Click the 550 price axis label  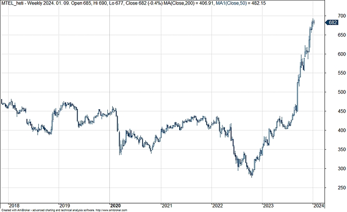tap(342, 73)
